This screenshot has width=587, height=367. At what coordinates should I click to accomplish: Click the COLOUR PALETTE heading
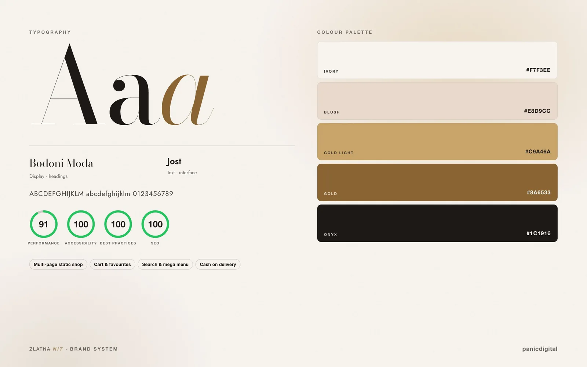345,32
